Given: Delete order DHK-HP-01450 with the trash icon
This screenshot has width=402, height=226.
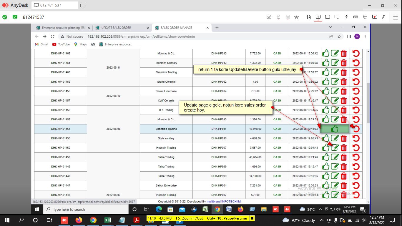Looking at the screenshot, I should (x=344, y=157).
